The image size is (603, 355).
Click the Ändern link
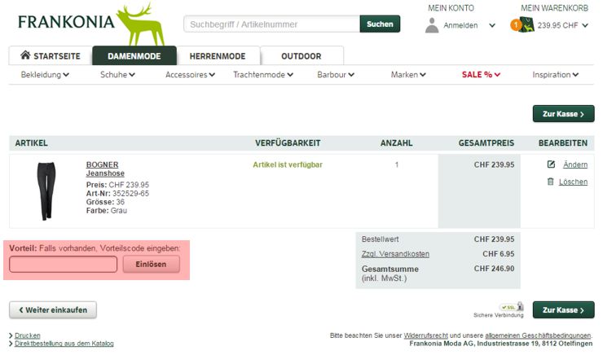[575, 164]
